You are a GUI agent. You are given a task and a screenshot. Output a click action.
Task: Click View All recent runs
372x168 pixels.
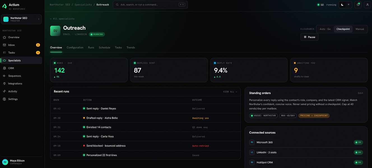(230, 92)
